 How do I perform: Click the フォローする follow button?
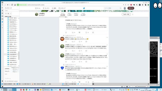pyautogui.click(x=126, y=14)
